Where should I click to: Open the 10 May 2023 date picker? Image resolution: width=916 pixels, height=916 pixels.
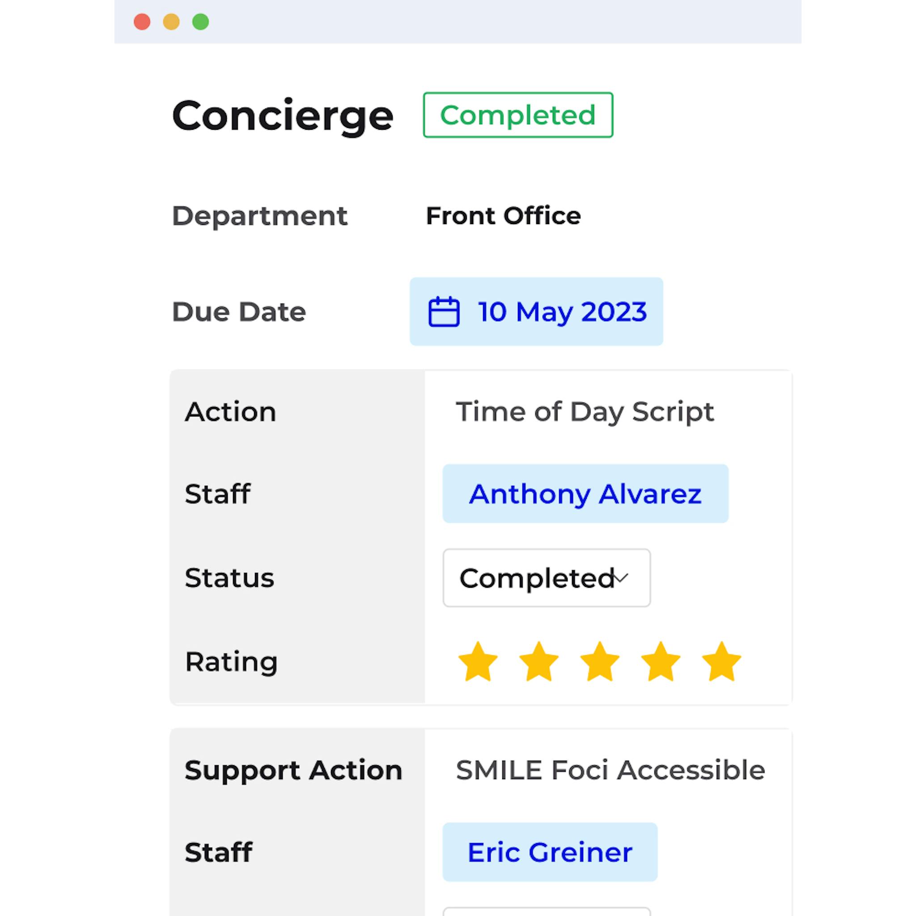click(x=562, y=311)
